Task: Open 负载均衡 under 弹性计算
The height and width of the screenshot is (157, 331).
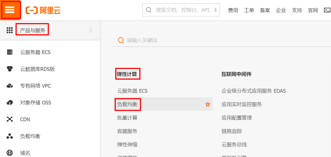Action: tap(127, 104)
